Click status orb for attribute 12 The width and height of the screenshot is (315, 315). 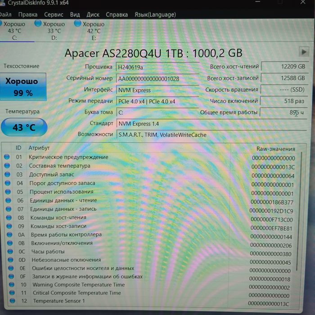[x=13, y=301]
